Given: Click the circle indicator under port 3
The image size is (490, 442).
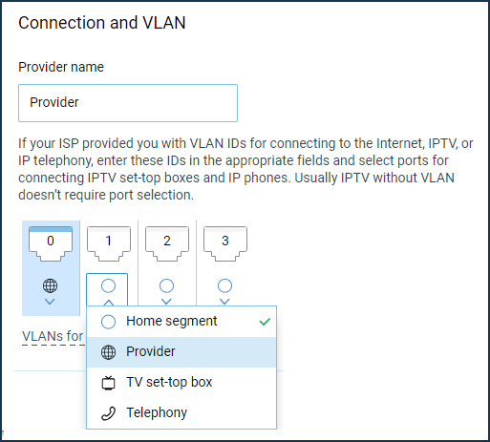Looking at the screenshot, I should coord(224,285).
